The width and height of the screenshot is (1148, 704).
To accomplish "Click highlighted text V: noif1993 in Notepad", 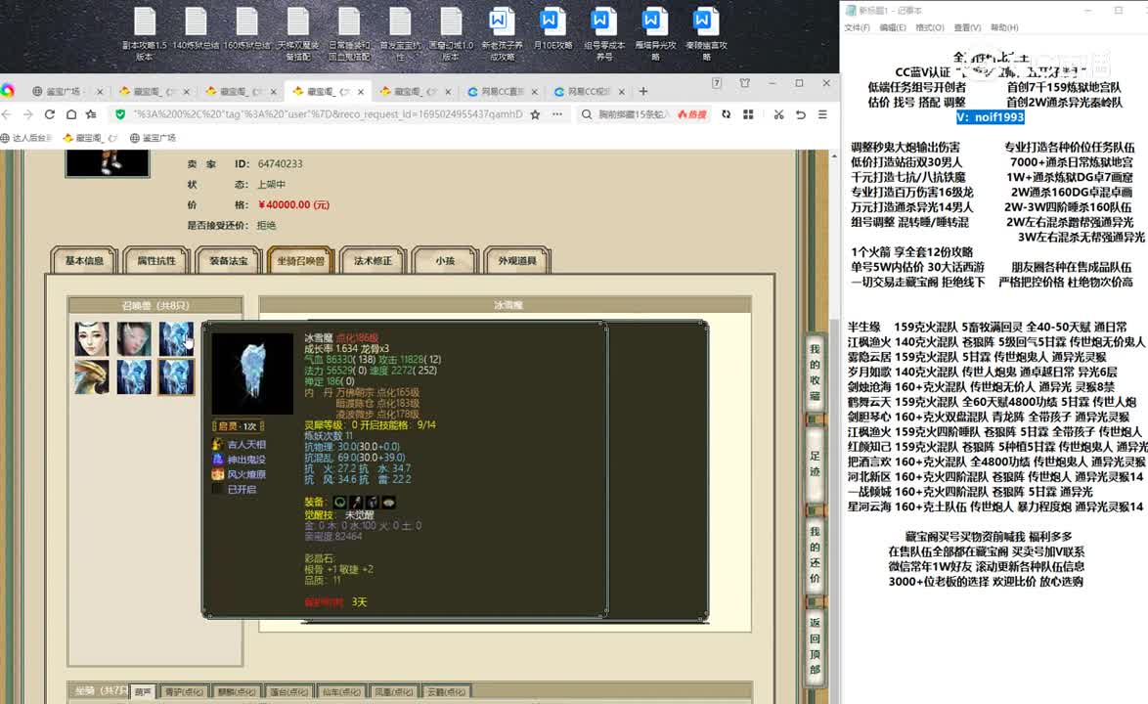I will click(991, 117).
